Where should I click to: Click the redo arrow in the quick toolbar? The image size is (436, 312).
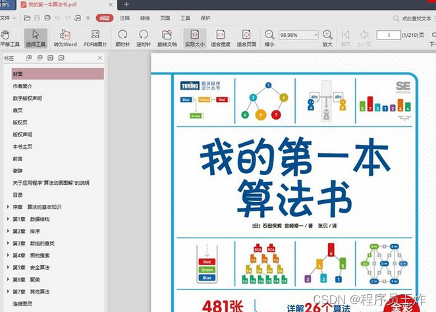point(68,18)
